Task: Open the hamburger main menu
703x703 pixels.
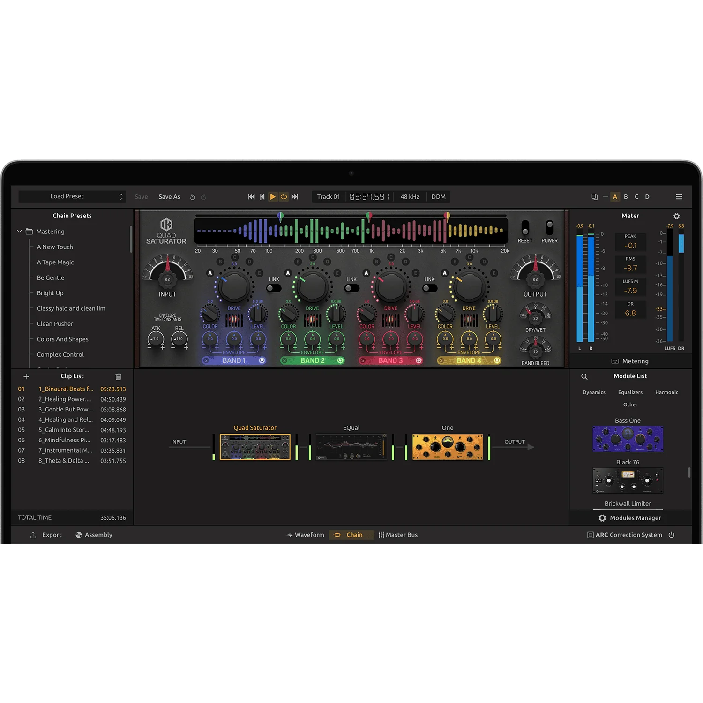Action: [x=679, y=197]
